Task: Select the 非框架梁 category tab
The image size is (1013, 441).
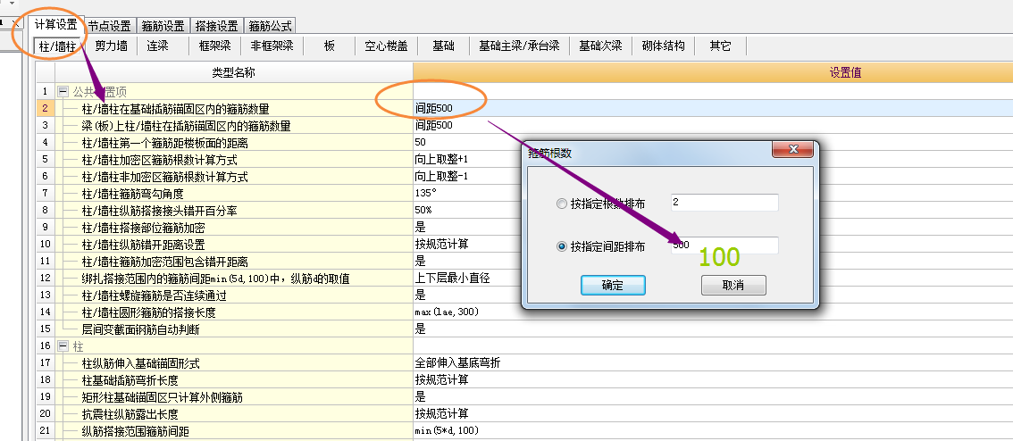Action: pyautogui.click(x=272, y=46)
